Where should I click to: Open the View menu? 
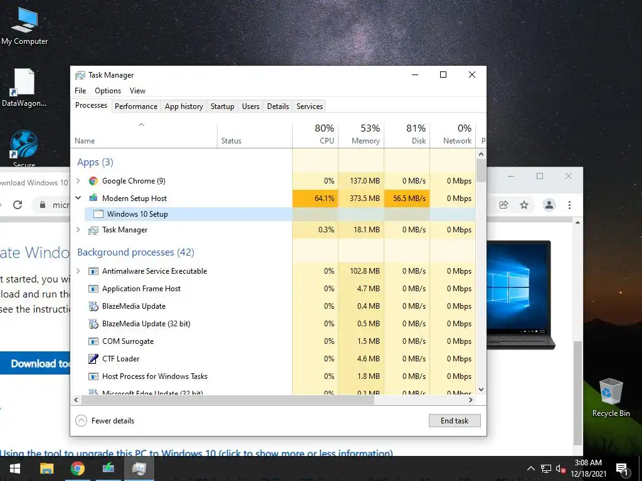point(137,91)
